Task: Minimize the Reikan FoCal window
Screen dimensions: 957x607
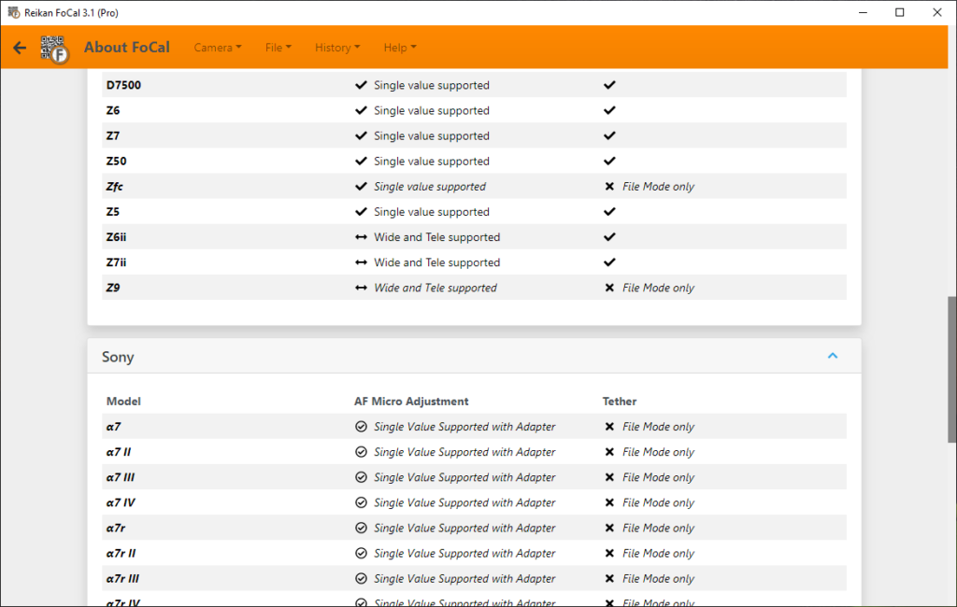Action: [x=863, y=12]
